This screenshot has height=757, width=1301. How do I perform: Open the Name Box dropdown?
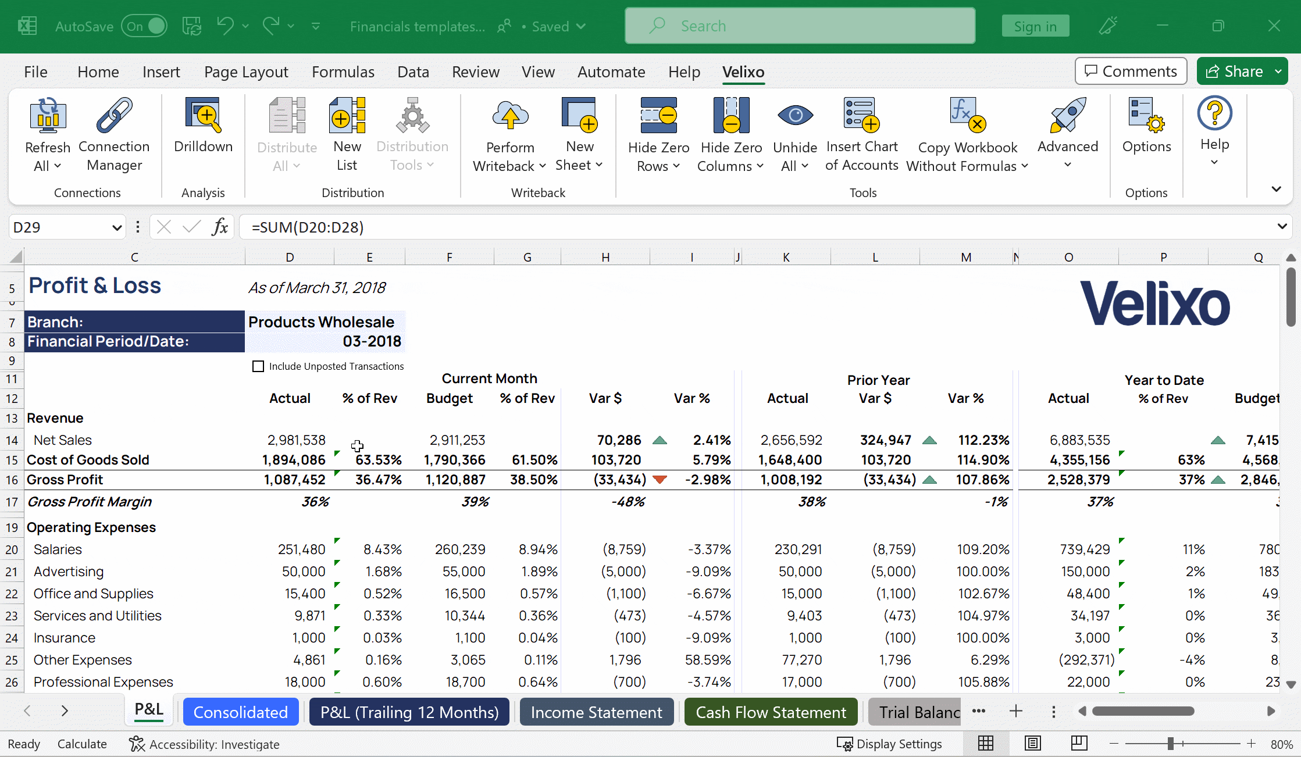[x=117, y=227]
